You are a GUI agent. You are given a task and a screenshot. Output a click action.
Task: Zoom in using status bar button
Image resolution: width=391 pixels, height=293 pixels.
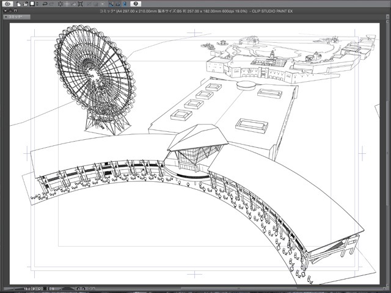pyautogui.click(x=39, y=289)
